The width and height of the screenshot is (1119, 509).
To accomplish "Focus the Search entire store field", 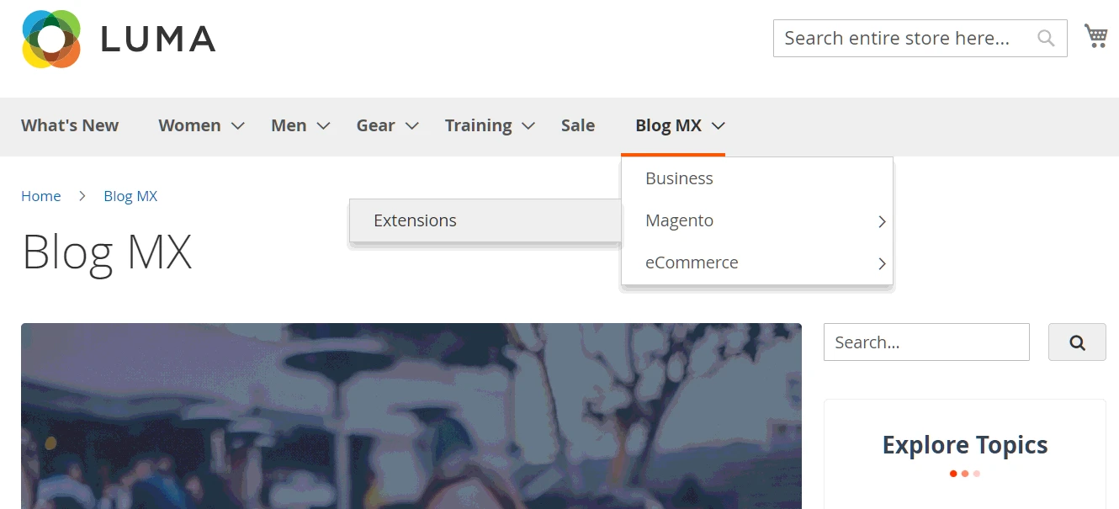I will click(900, 38).
